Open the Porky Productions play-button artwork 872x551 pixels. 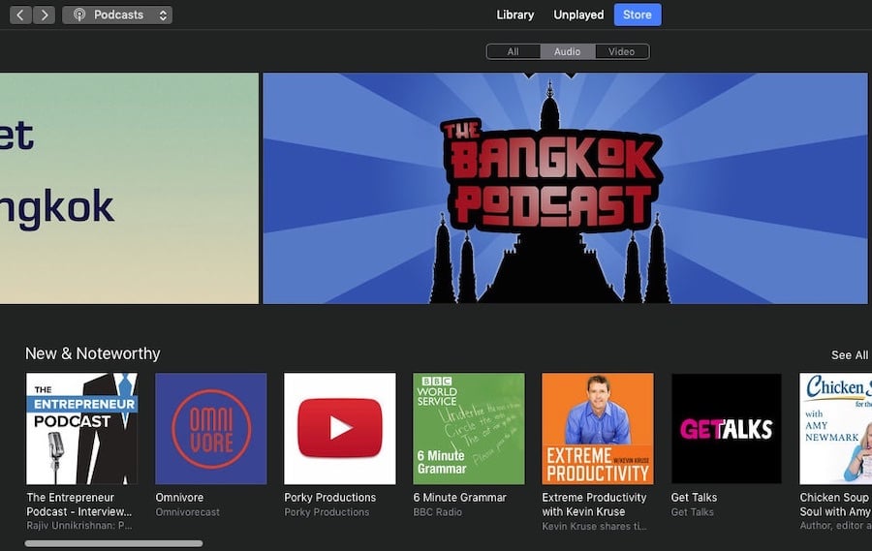tap(340, 429)
